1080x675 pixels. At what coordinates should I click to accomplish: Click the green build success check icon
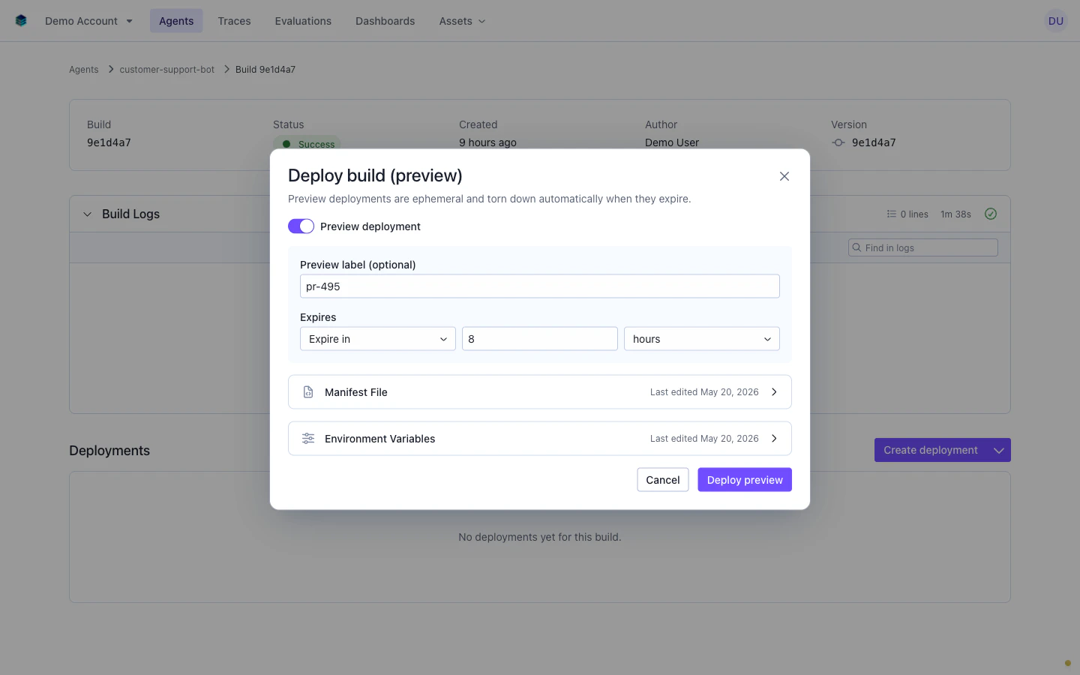[x=991, y=214]
